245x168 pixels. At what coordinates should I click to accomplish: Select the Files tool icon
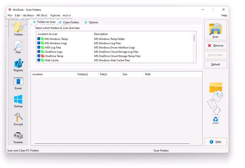[x=18, y=47]
